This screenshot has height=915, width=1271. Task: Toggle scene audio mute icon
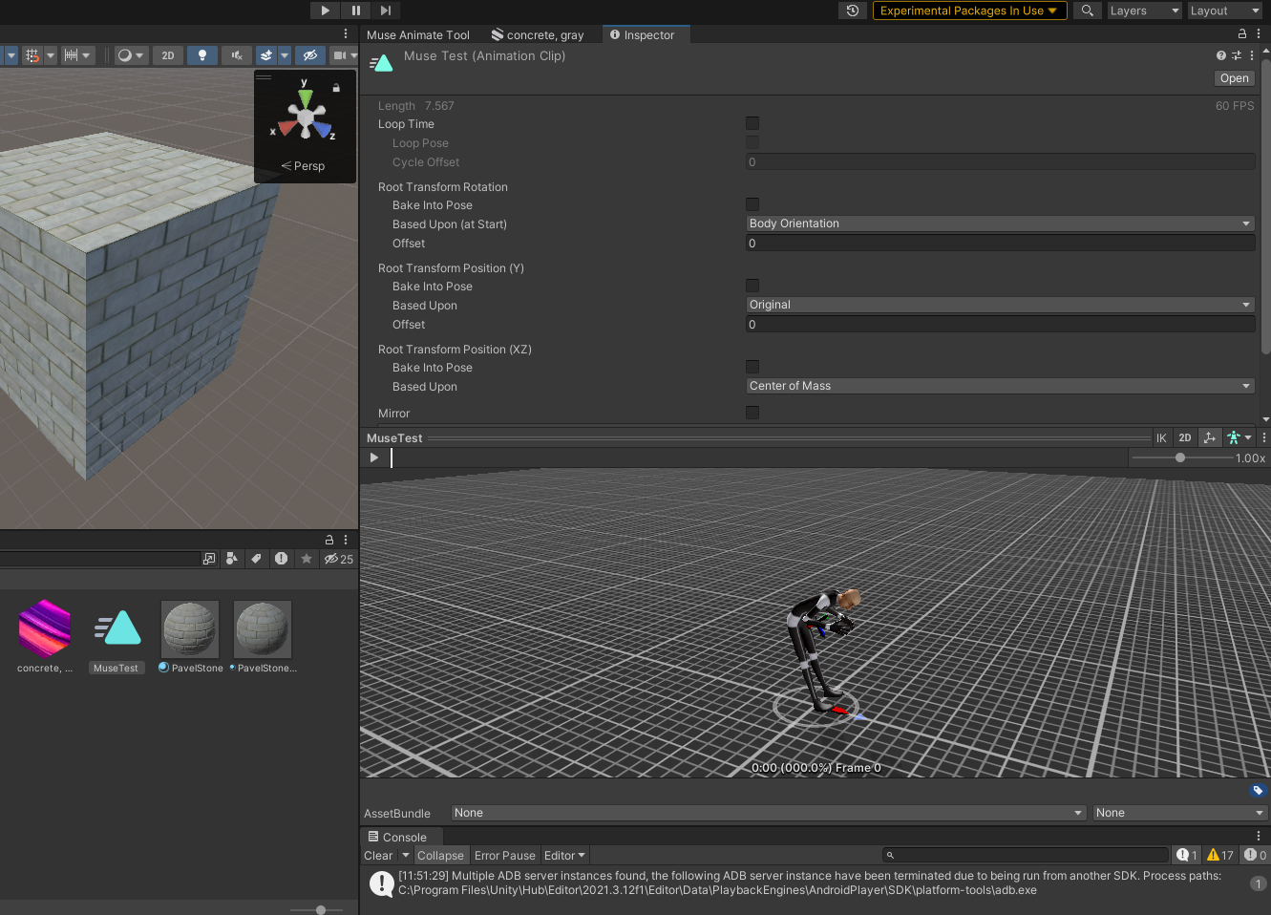pos(236,55)
